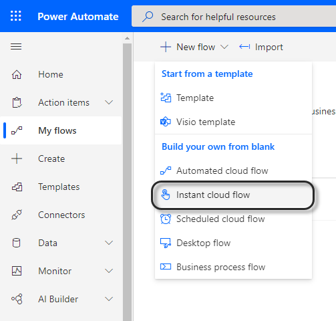Click the AI Builder label

point(58,299)
